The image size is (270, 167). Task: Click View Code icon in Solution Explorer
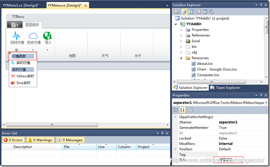tap(199, 12)
